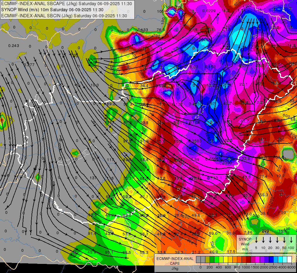Click the '0.493' value on the map
This screenshot has height=273, width=297.
click(x=210, y=67)
